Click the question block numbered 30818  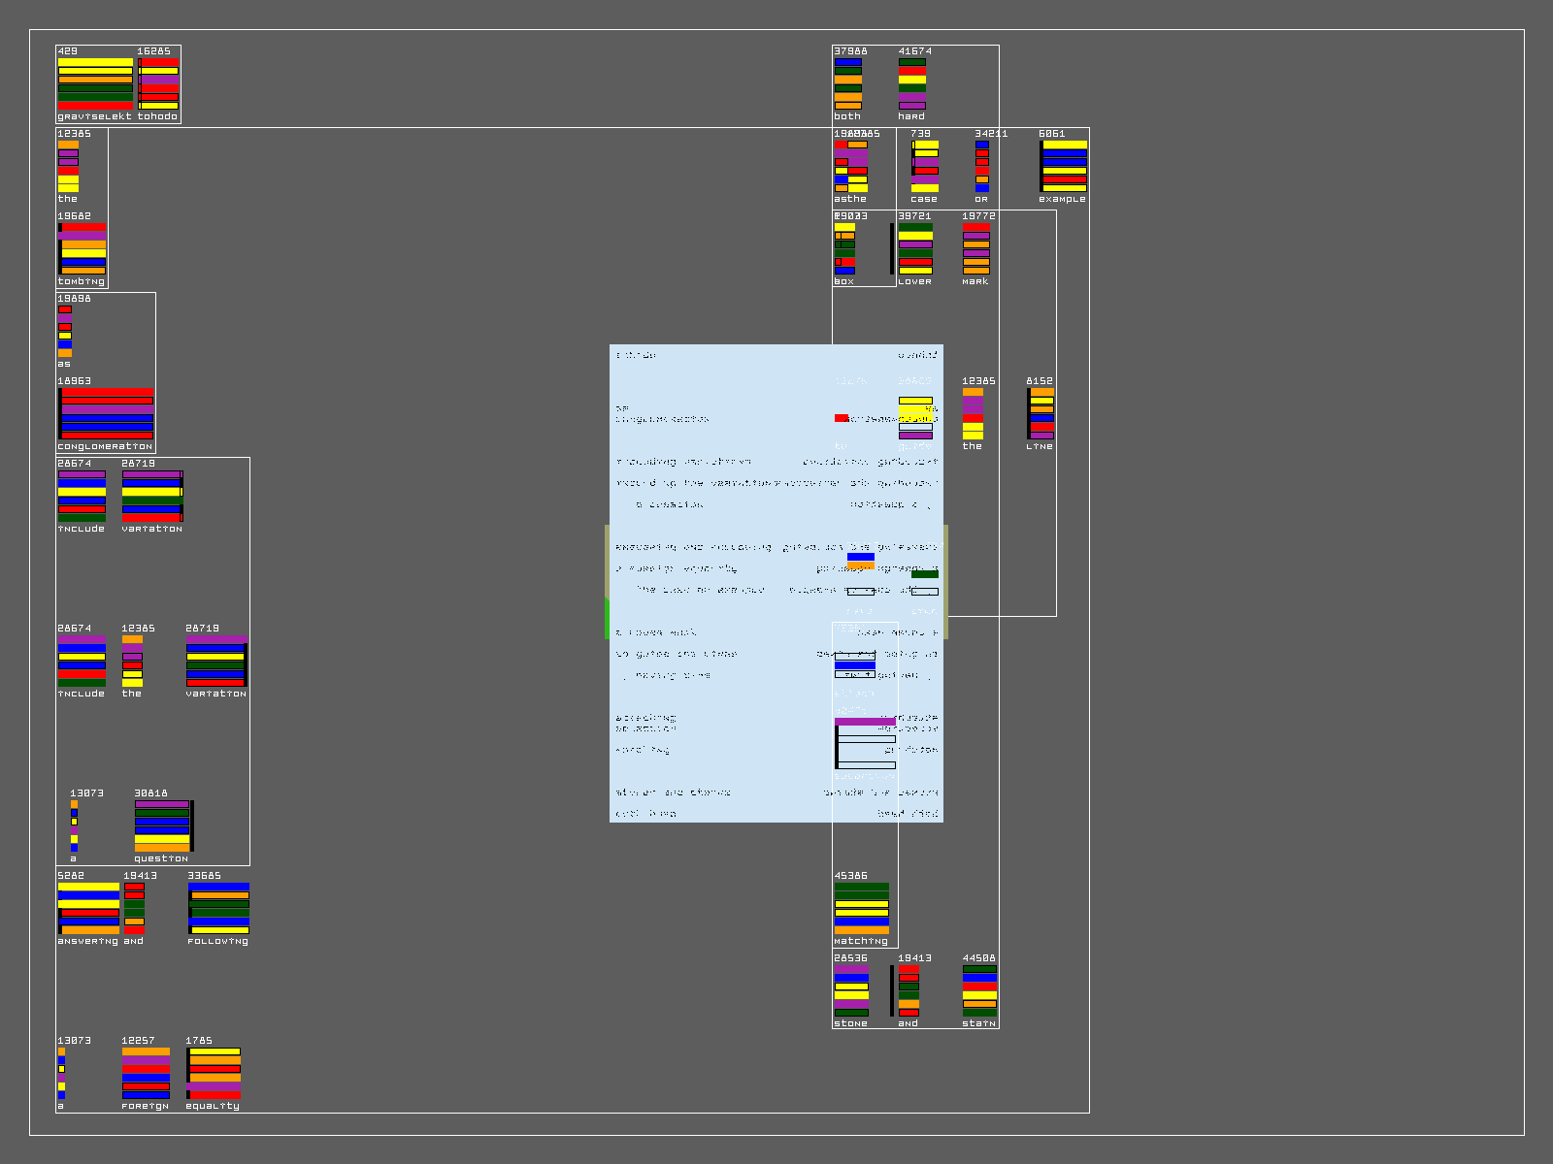click(163, 825)
